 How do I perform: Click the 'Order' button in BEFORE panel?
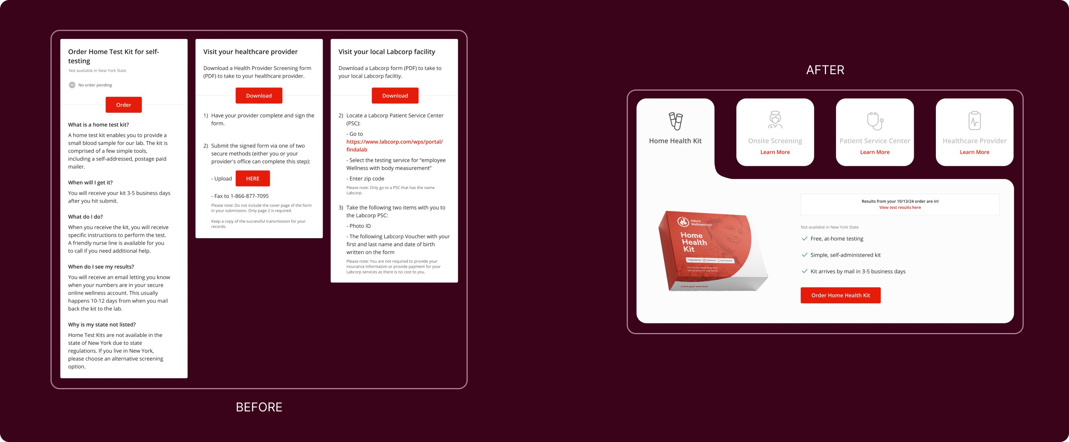click(x=123, y=104)
